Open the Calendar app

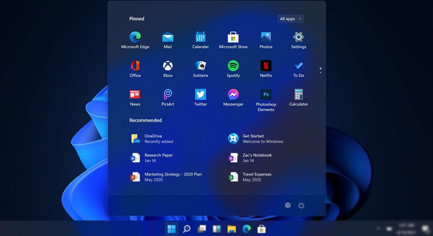200,40
